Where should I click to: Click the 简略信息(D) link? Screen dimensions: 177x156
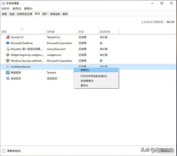[14, 151]
